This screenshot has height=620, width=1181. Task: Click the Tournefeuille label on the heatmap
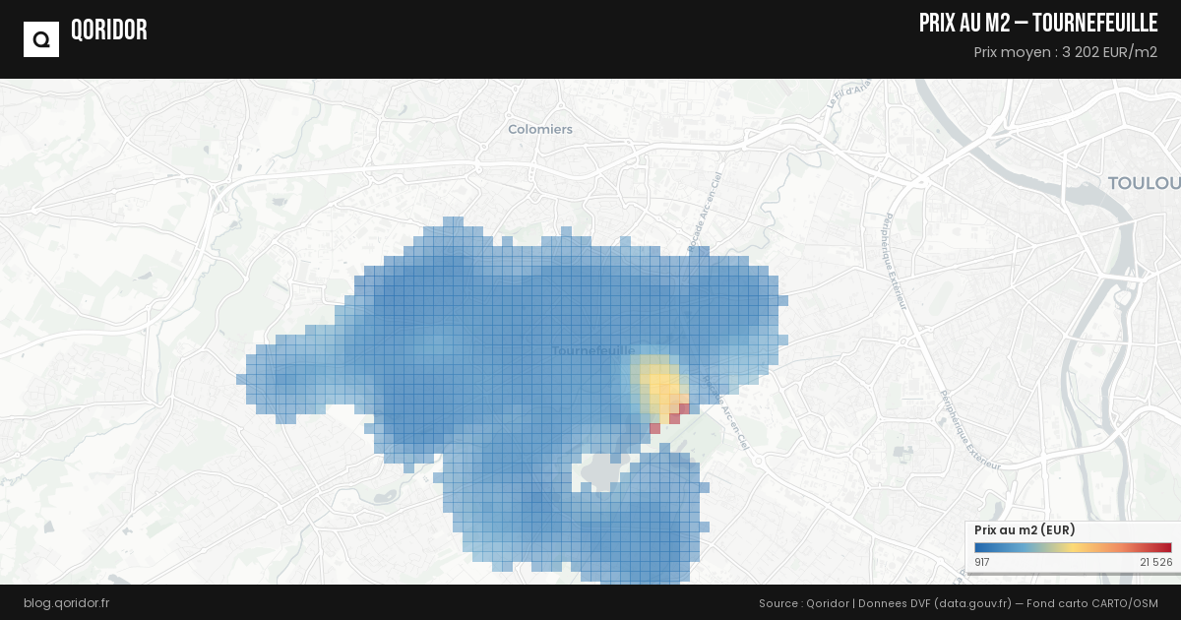click(592, 350)
